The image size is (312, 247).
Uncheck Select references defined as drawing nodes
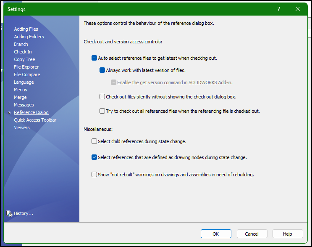point(94,157)
